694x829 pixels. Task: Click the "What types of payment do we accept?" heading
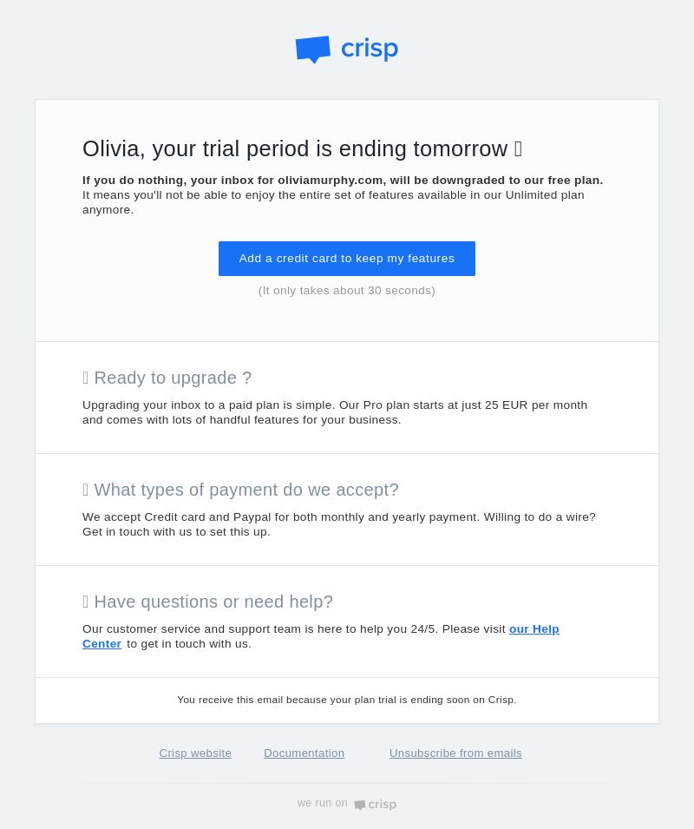246,490
